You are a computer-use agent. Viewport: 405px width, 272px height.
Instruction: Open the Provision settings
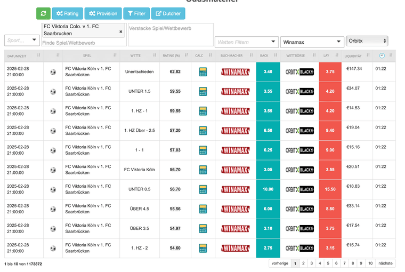tap(103, 13)
